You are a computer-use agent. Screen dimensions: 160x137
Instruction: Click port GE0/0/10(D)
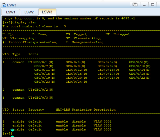pos(140,66)
